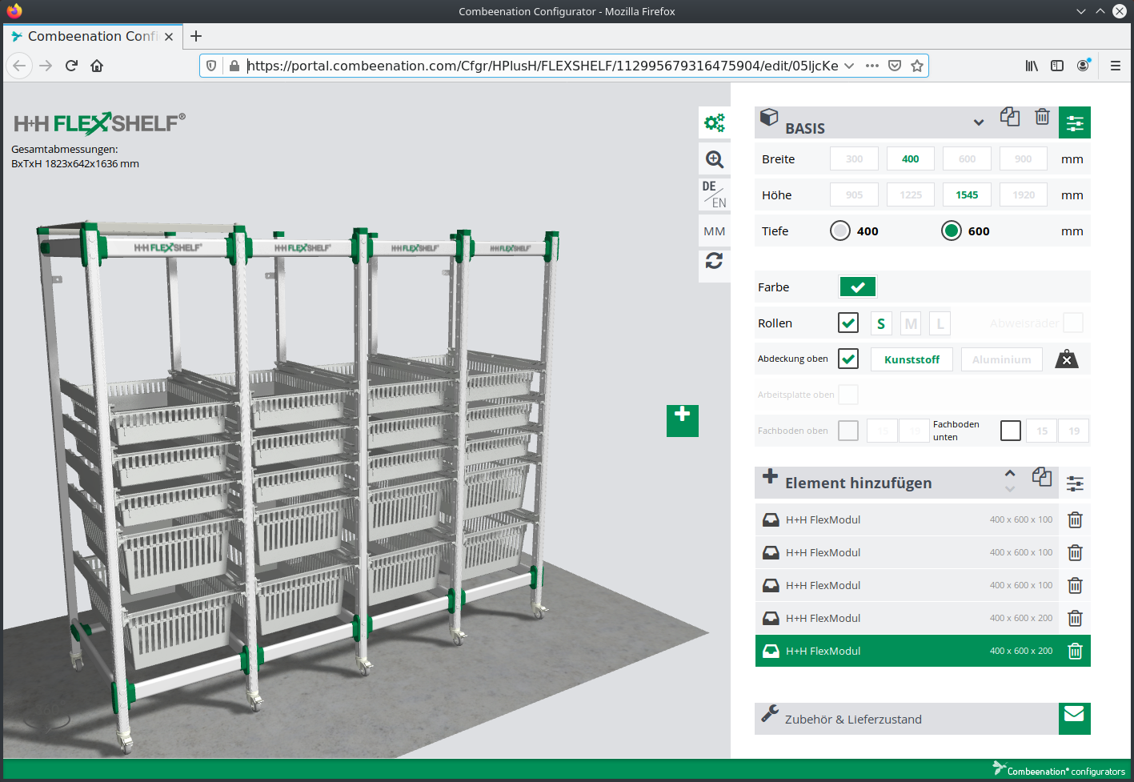Click the plus icon for Element hinzufügen
Viewport: 1134px width, 782px height.
tap(770, 476)
